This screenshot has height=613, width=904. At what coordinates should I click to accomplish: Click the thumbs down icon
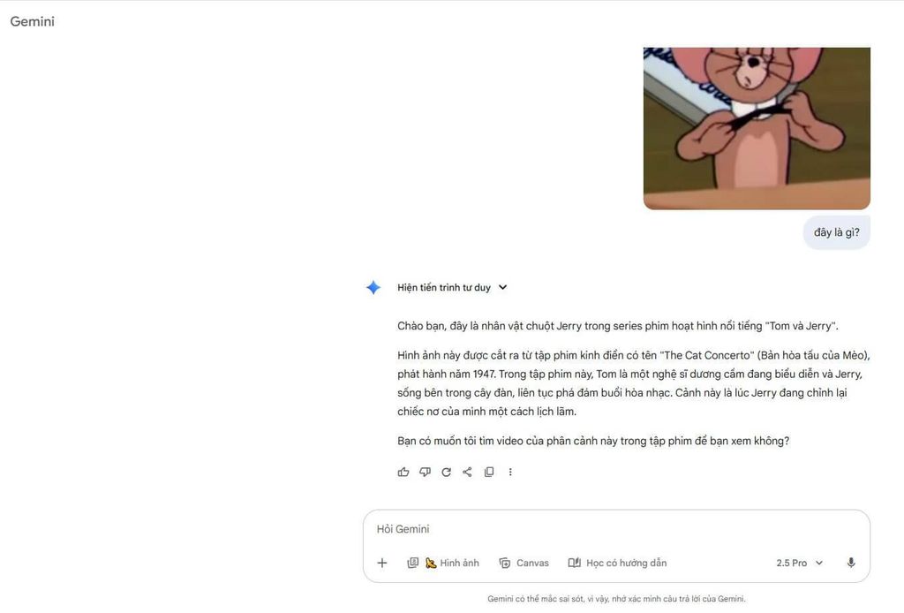[425, 473]
